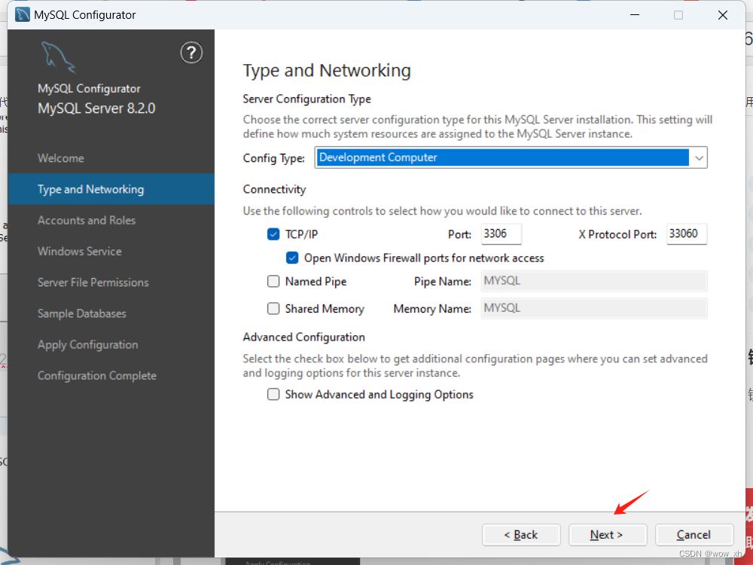Click the Back button
Image resolution: width=753 pixels, height=565 pixels.
pyautogui.click(x=521, y=535)
